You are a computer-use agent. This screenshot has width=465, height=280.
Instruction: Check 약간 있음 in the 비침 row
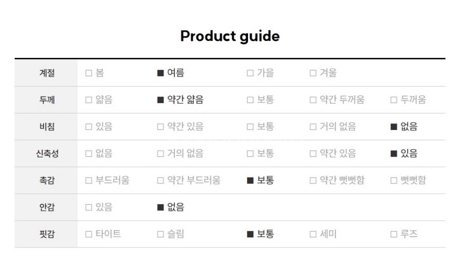[x=161, y=127]
